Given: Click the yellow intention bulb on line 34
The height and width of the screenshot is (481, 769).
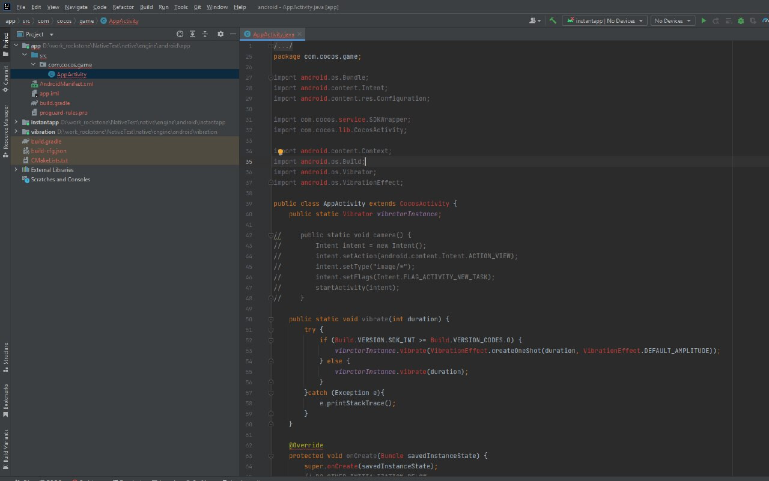Looking at the screenshot, I should (280, 151).
